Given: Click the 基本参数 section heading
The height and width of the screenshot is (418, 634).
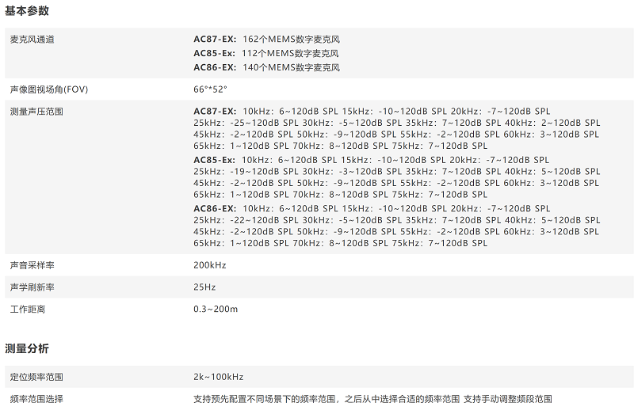Looking at the screenshot, I should click(27, 11).
